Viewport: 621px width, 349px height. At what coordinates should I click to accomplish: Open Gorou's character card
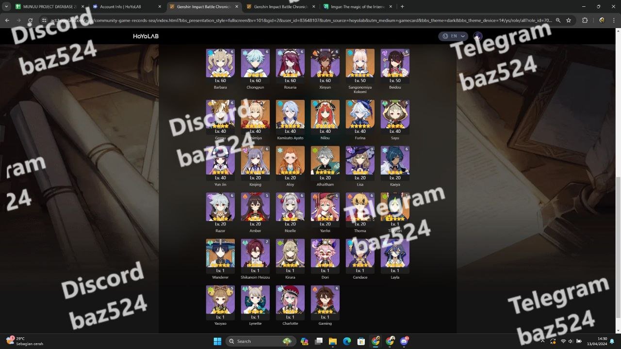(x=220, y=117)
